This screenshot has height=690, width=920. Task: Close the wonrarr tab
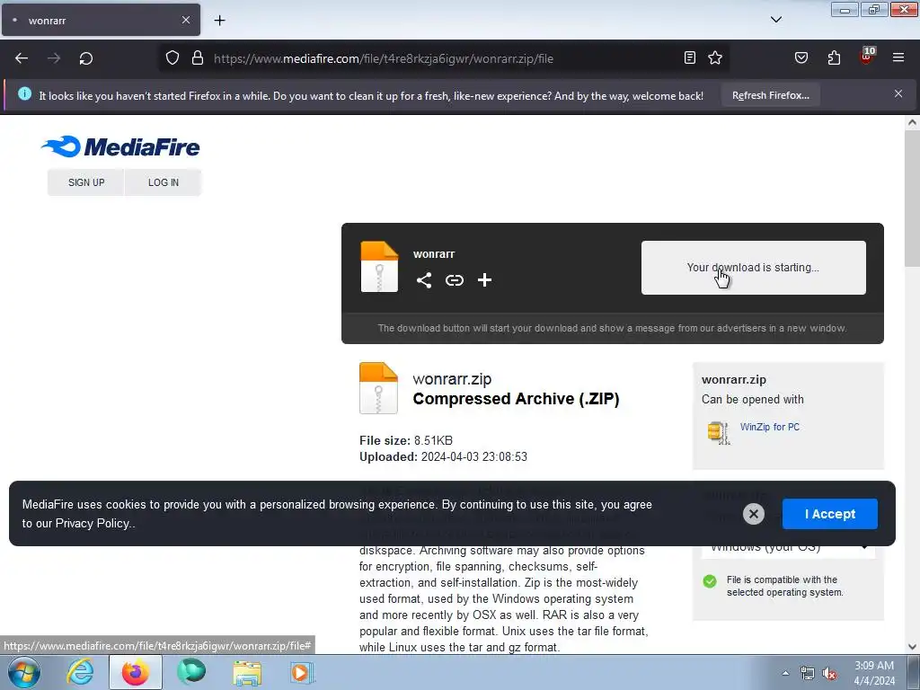click(186, 20)
